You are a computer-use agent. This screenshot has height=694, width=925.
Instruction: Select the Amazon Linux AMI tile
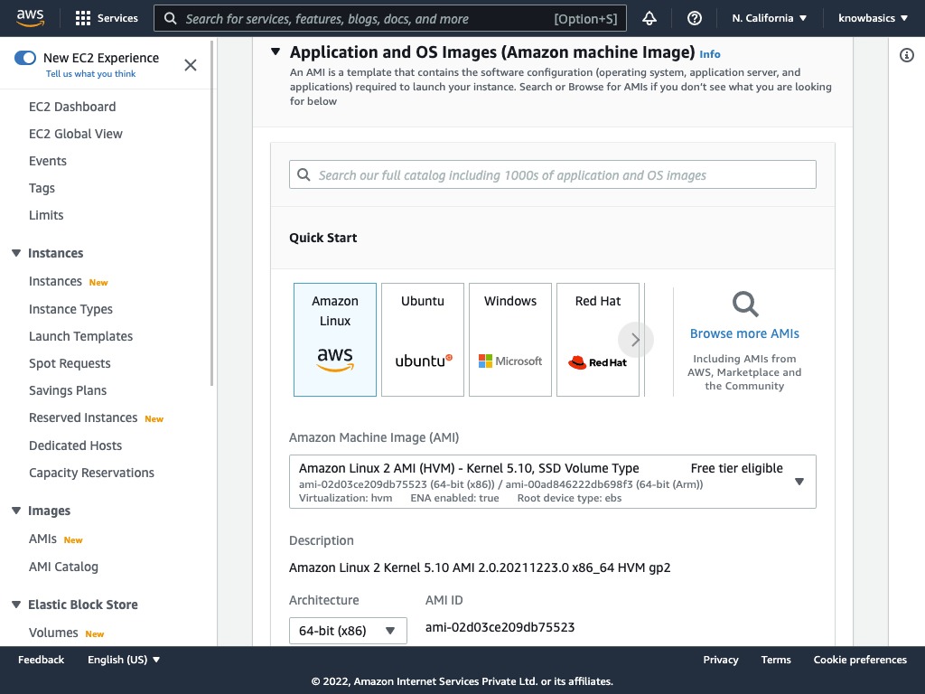click(335, 340)
